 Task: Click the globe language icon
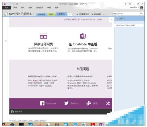[x=12, y=112]
